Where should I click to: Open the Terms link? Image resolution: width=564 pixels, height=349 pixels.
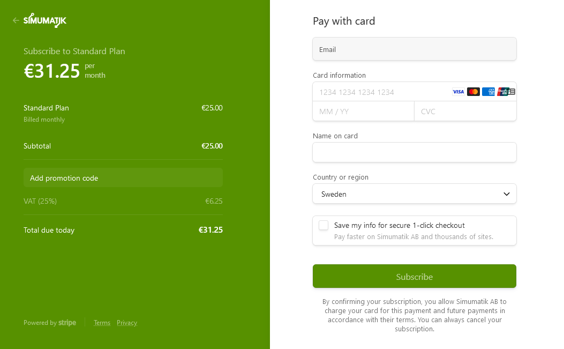[102, 323]
